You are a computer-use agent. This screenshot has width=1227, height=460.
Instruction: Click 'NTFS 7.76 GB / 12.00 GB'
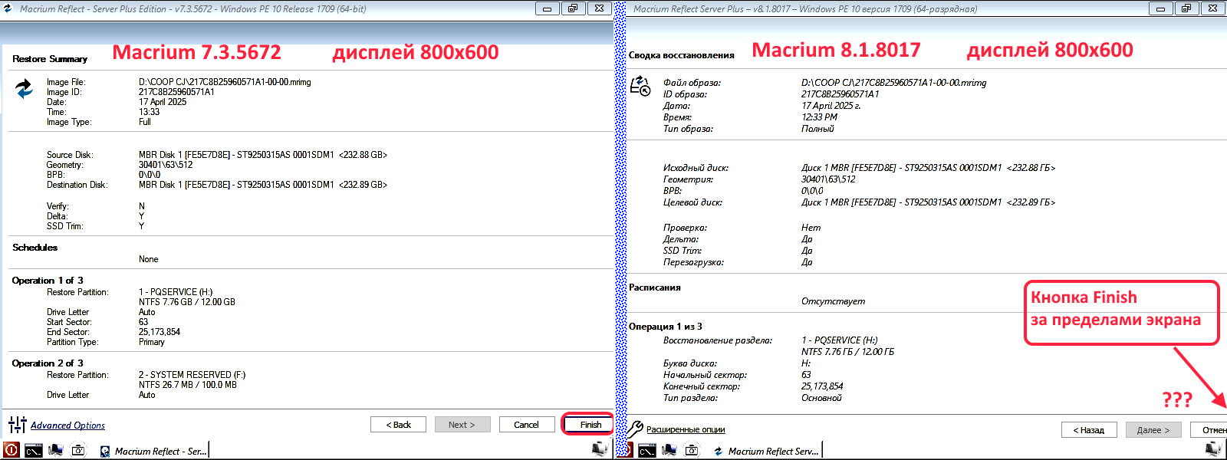coord(187,302)
